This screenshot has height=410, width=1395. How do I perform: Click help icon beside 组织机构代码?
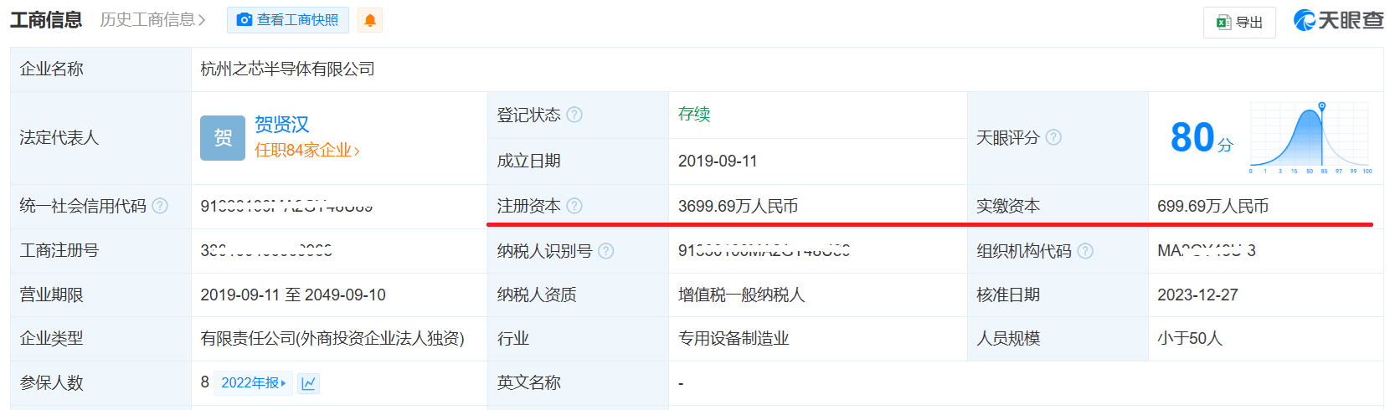click(x=1085, y=251)
